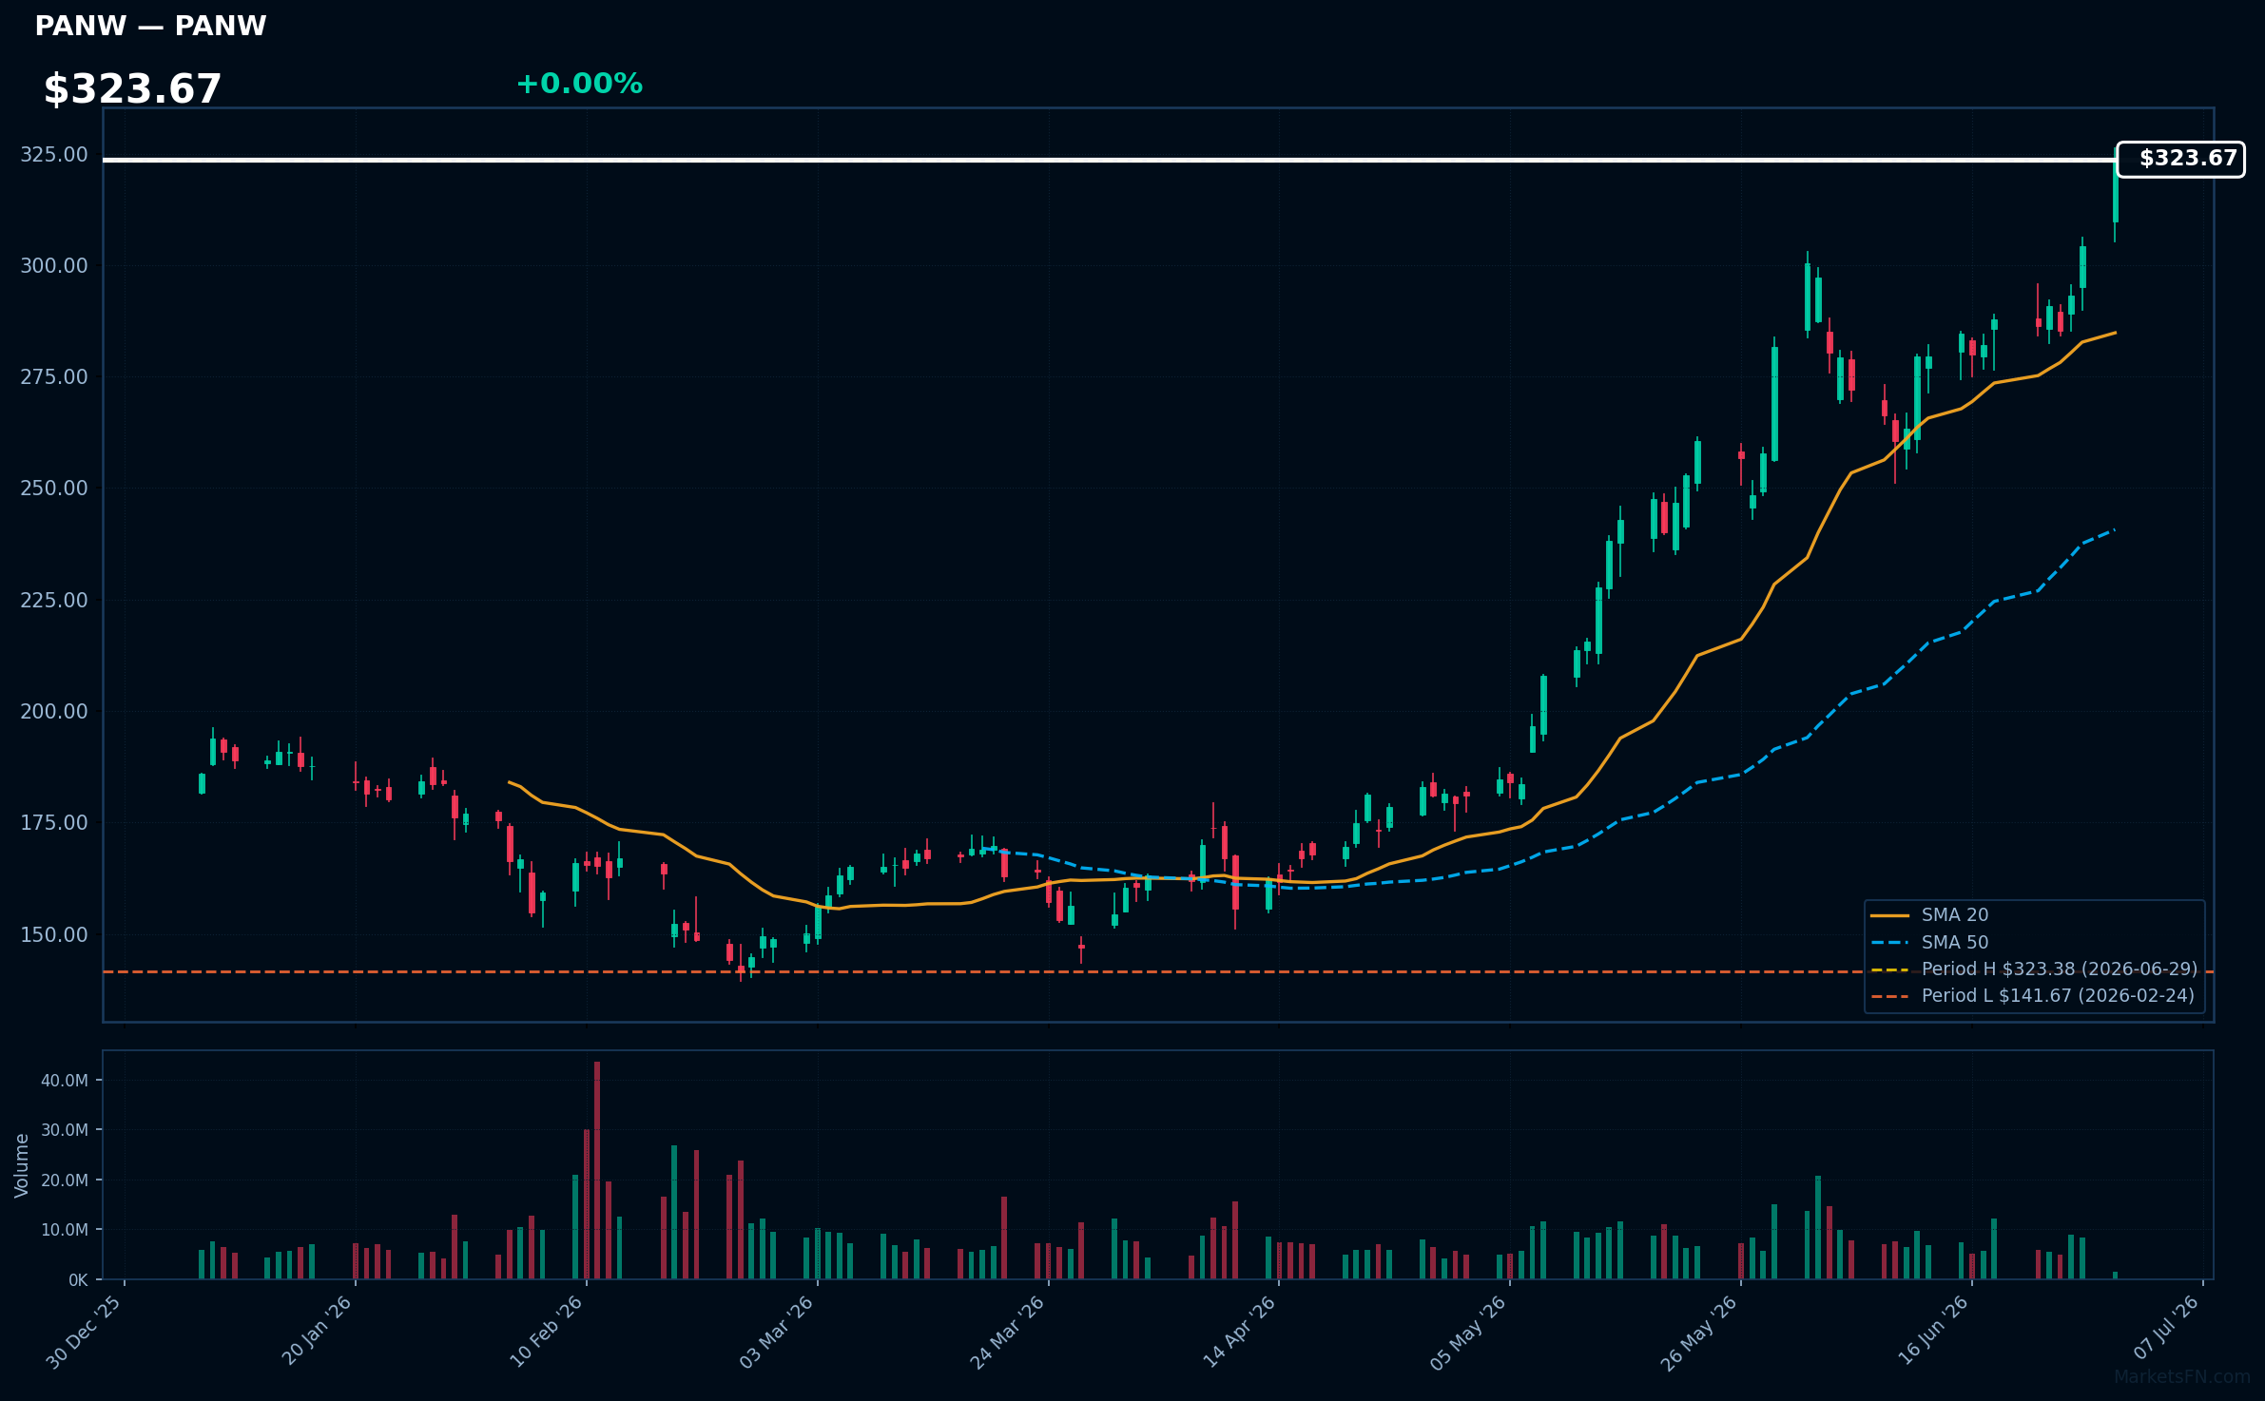This screenshot has width=2265, height=1401.
Task: Click the Volume axis title
Action: 22,1165
